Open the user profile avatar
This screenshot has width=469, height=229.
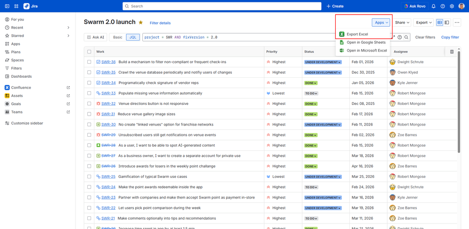pos(461,6)
